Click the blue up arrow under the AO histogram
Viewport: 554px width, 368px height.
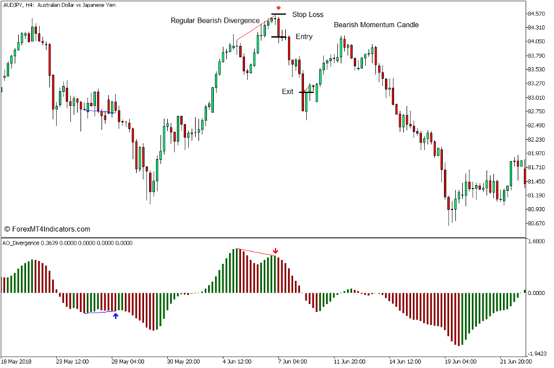(116, 316)
